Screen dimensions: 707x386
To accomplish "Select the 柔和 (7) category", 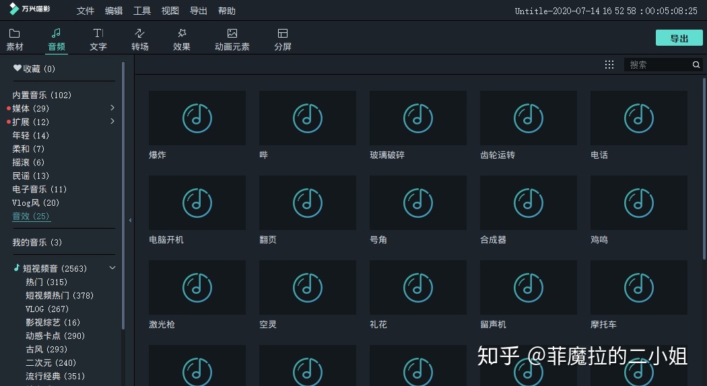I will pyautogui.click(x=28, y=149).
